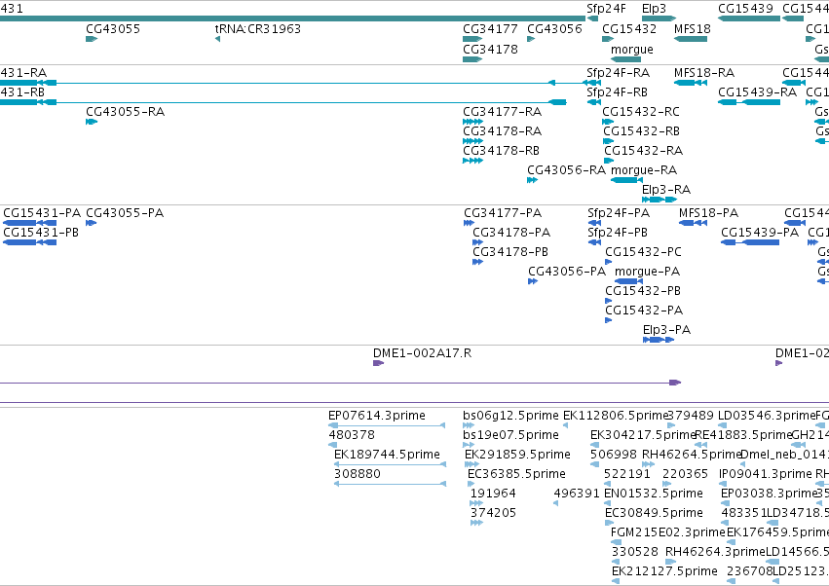The height and width of the screenshot is (586, 829).
Task: Select EST feature 496391
Action: [577, 494]
